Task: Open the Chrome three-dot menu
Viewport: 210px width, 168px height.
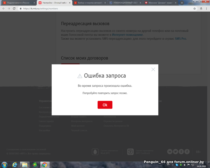Action: (206, 9)
